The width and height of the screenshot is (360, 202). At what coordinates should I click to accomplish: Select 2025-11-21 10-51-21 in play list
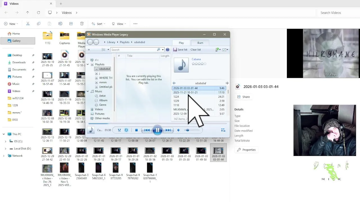coord(199,92)
